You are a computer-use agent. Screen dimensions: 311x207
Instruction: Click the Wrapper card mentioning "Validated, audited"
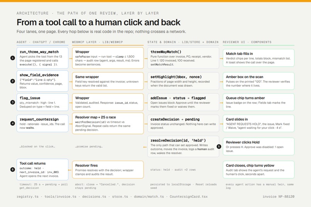[x=108, y=102]
